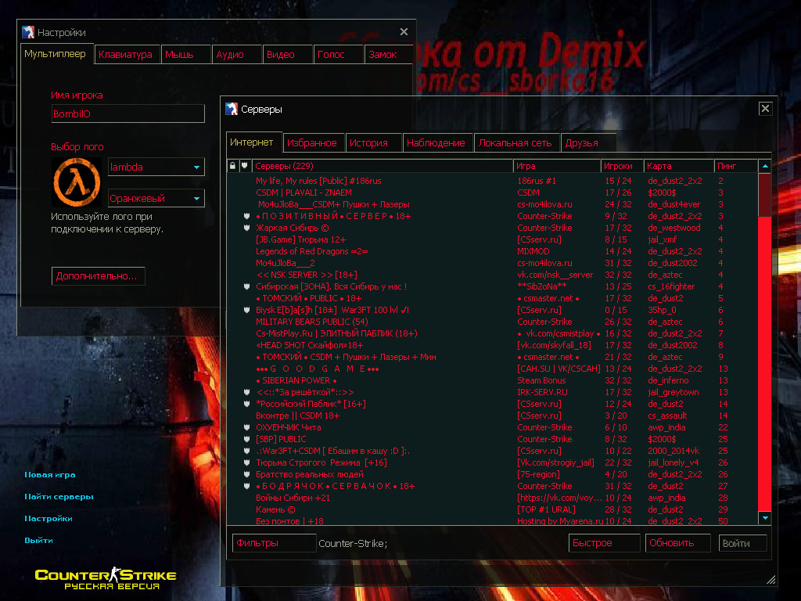Select the Наблюдение tab
Screen dimensions: 801x601
437,143
